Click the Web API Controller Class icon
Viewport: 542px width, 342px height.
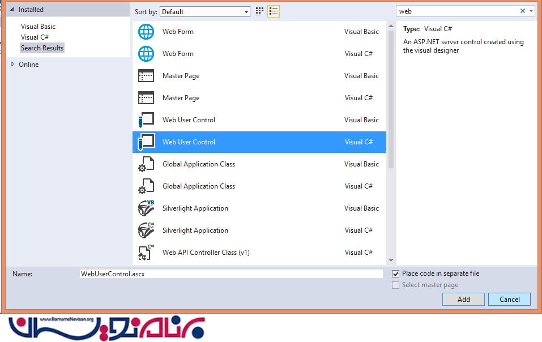pyautogui.click(x=146, y=253)
